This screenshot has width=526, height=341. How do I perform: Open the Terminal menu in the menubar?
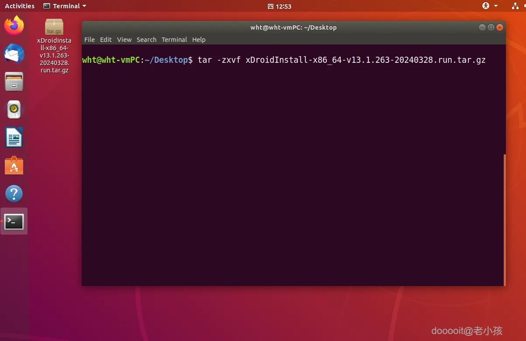[174, 40]
